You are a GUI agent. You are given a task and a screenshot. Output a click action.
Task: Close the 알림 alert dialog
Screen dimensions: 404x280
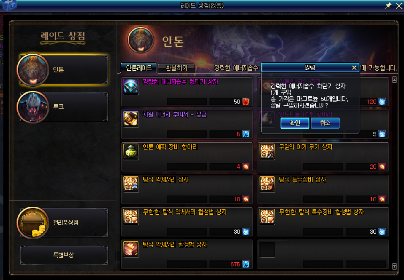coord(354,68)
